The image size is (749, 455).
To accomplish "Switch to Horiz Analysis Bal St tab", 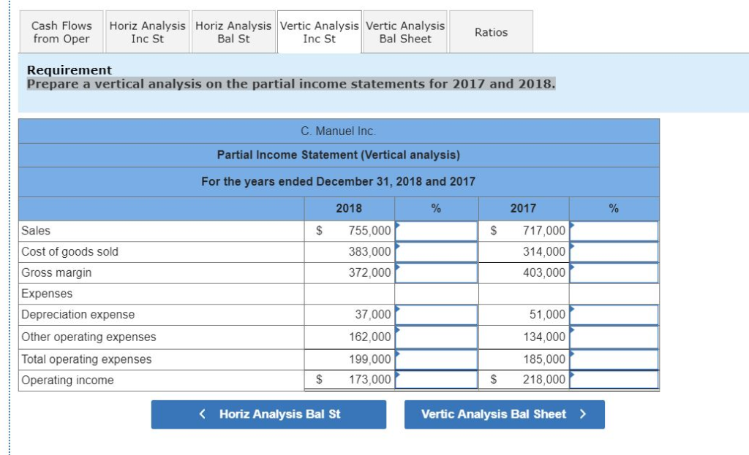I will point(233,31).
